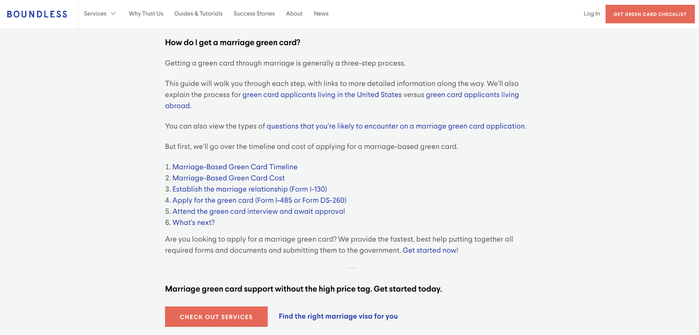Image resolution: width=699 pixels, height=335 pixels.
Task: Click Establish the marriage relationship (Form I-130)
Action: click(249, 189)
